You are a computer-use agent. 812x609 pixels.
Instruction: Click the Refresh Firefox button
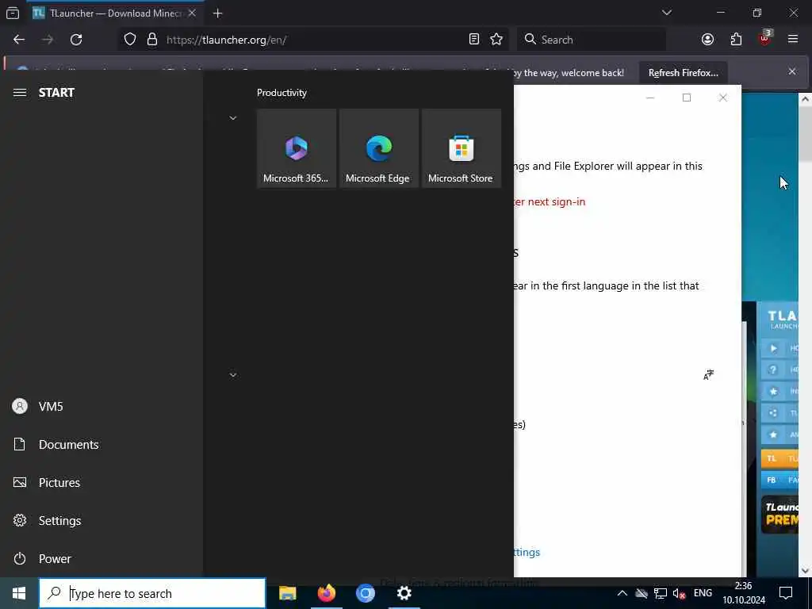[683, 73]
